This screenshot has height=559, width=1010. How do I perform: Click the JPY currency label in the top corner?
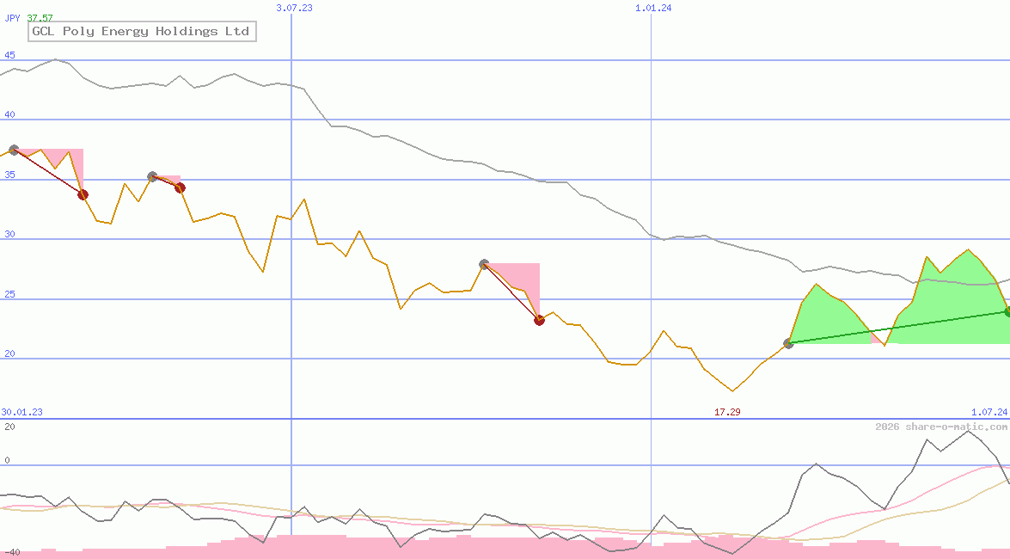pos(10,15)
